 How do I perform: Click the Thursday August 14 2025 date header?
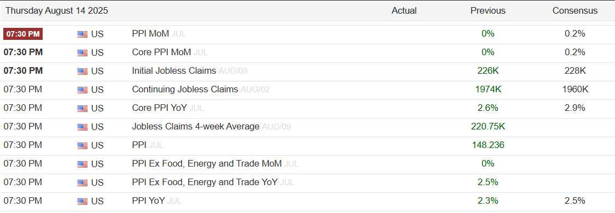tap(56, 11)
